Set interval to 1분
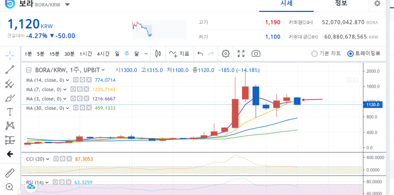Viewport: 394px width, 195px height. [x=28, y=54]
